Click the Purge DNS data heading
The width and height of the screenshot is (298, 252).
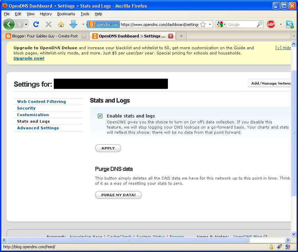point(114,169)
